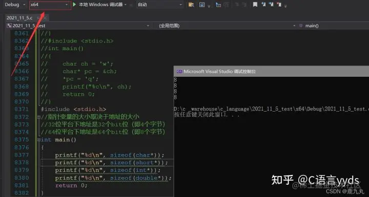Click the comment about 32位平台 addresses
369x197 pixels.
(104, 124)
